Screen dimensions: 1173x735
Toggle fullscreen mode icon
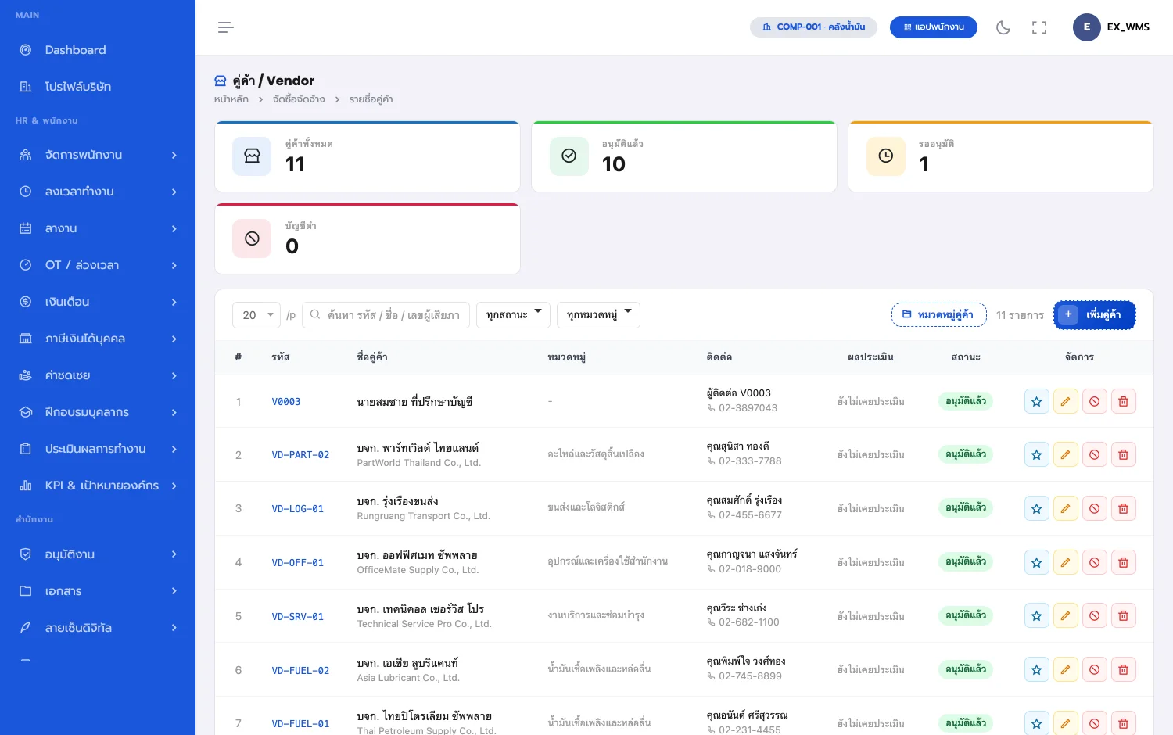(x=1039, y=27)
